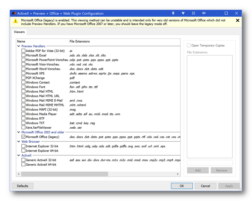Collapse the ActiveX section
This screenshot has height=201, width=252.
click(18, 155)
